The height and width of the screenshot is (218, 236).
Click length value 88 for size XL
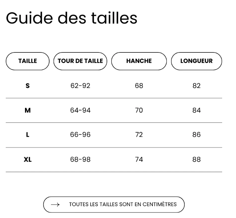pos(196,159)
